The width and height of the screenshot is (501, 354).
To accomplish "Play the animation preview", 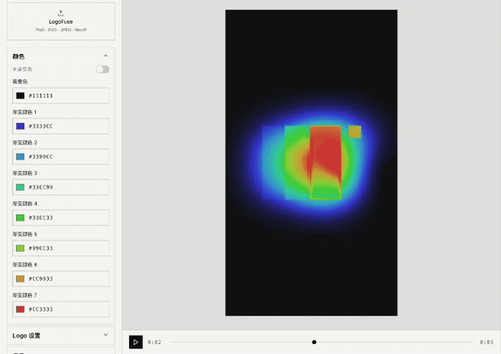I will (x=135, y=342).
